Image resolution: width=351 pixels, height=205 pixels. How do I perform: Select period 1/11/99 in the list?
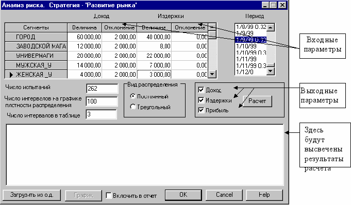(x=246, y=59)
